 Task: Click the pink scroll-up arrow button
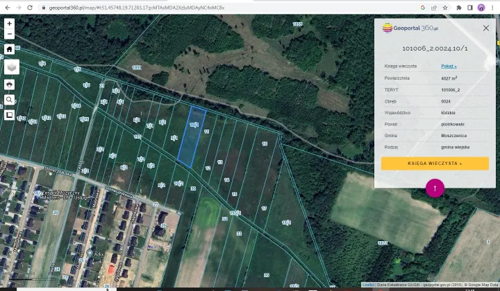pos(435,188)
